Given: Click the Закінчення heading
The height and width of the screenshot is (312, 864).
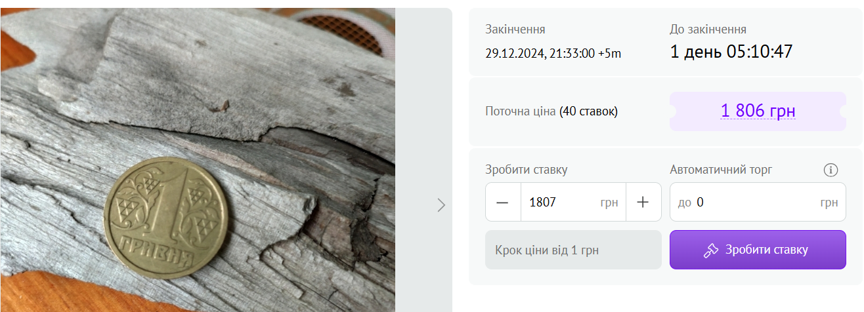Looking at the screenshot, I should pyautogui.click(x=515, y=29).
